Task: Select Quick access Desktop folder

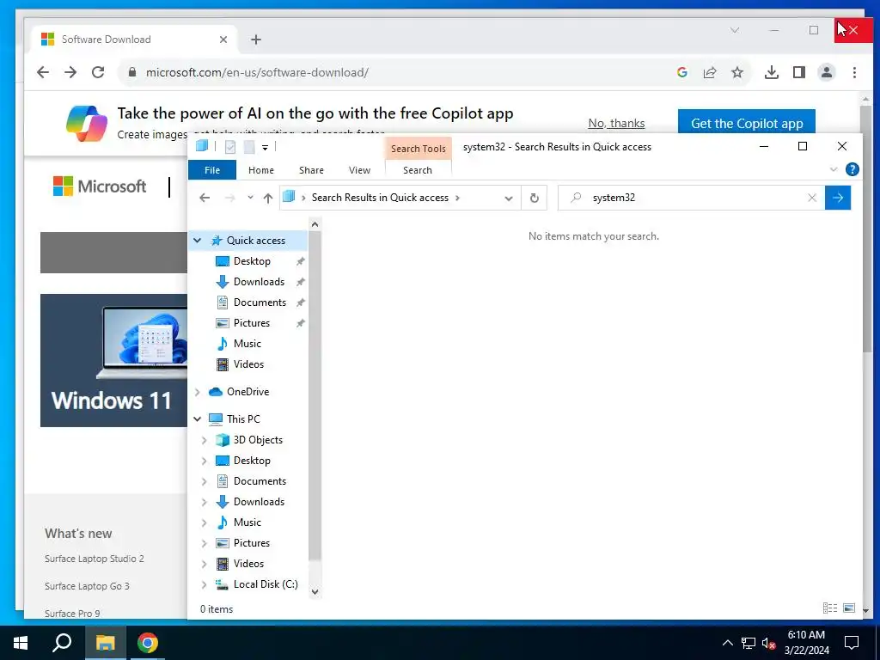Action: pos(252,261)
